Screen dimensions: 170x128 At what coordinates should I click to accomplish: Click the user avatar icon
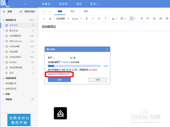[5, 4]
